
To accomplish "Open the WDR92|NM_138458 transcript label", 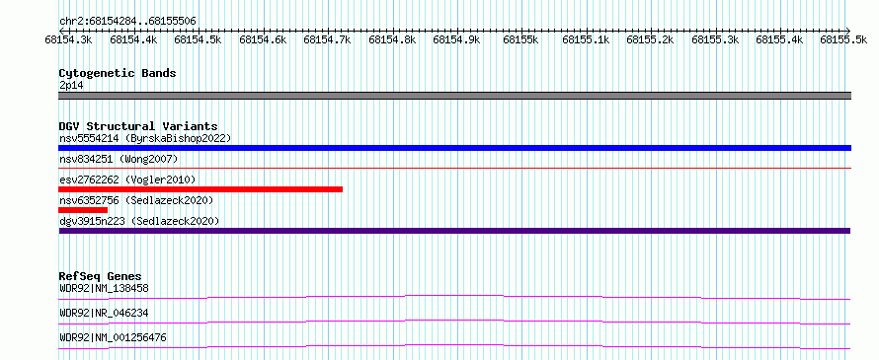I will click(104, 289).
